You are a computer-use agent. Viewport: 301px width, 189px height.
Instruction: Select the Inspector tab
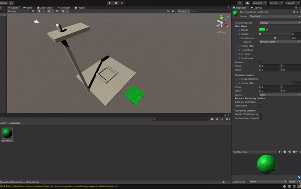pyautogui.click(x=240, y=8)
